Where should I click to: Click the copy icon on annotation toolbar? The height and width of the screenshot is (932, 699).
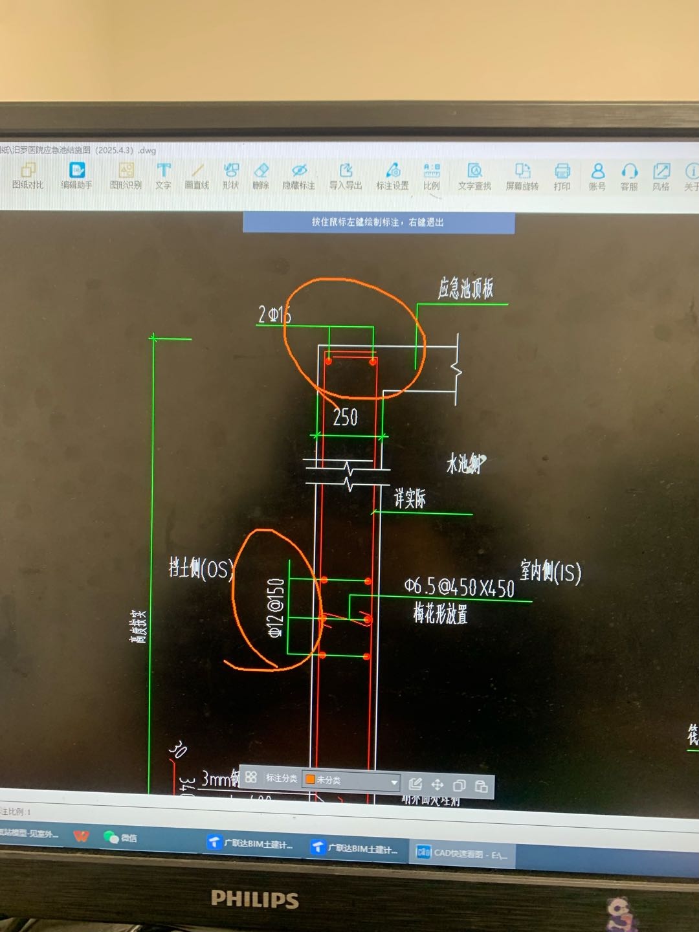(459, 785)
